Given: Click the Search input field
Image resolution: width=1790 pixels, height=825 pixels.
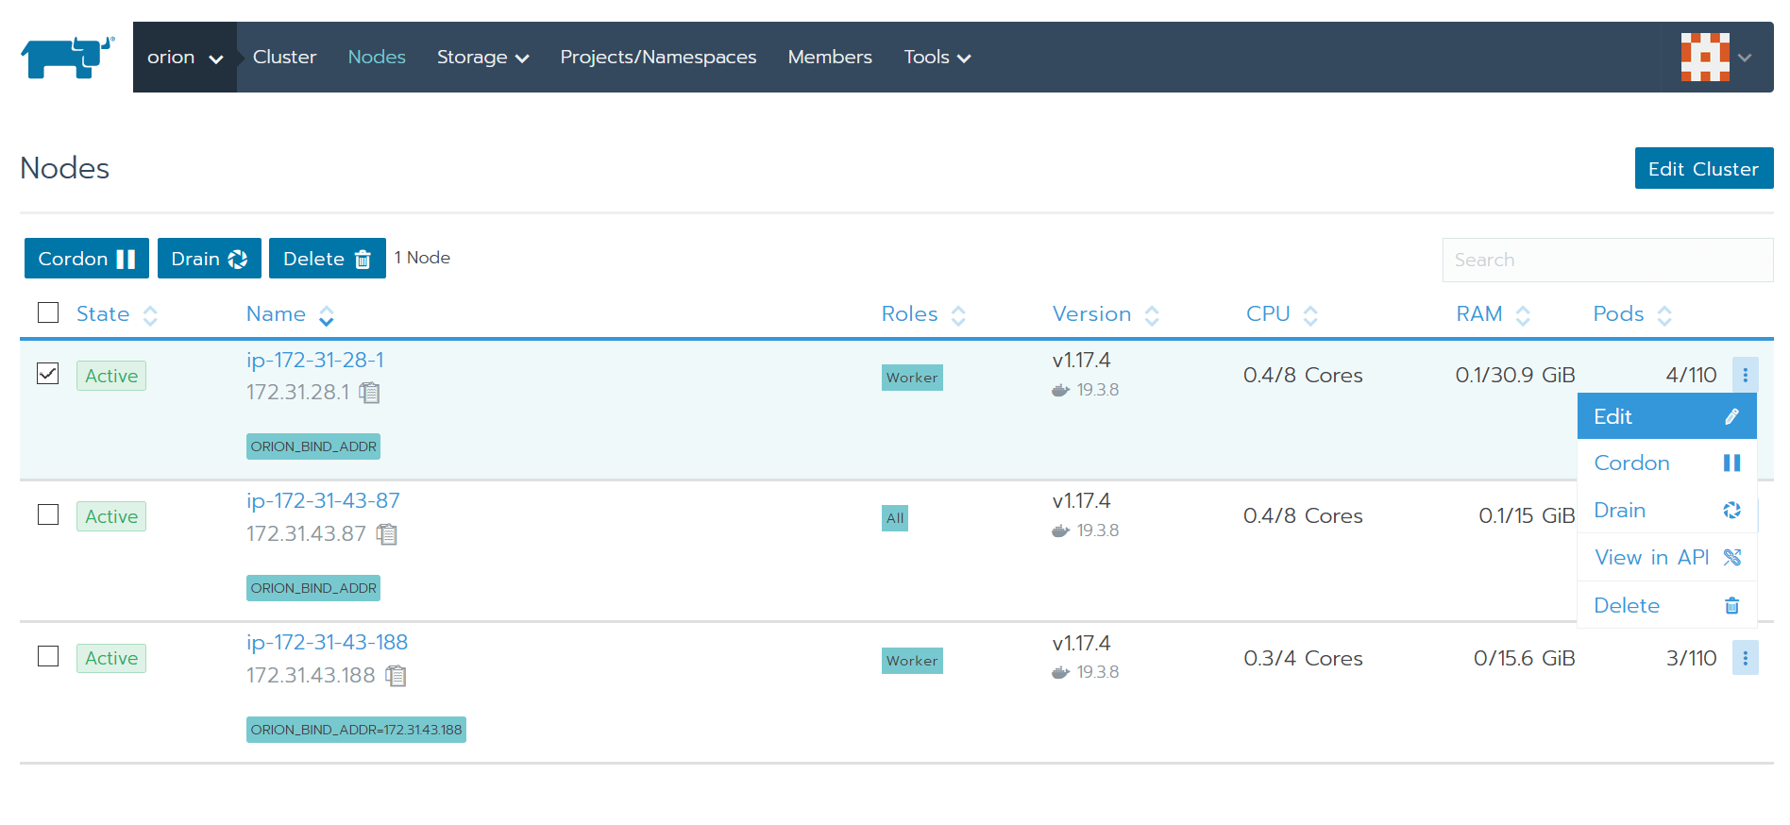Looking at the screenshot, I should pyautogui.click(x=1606, y=260).
